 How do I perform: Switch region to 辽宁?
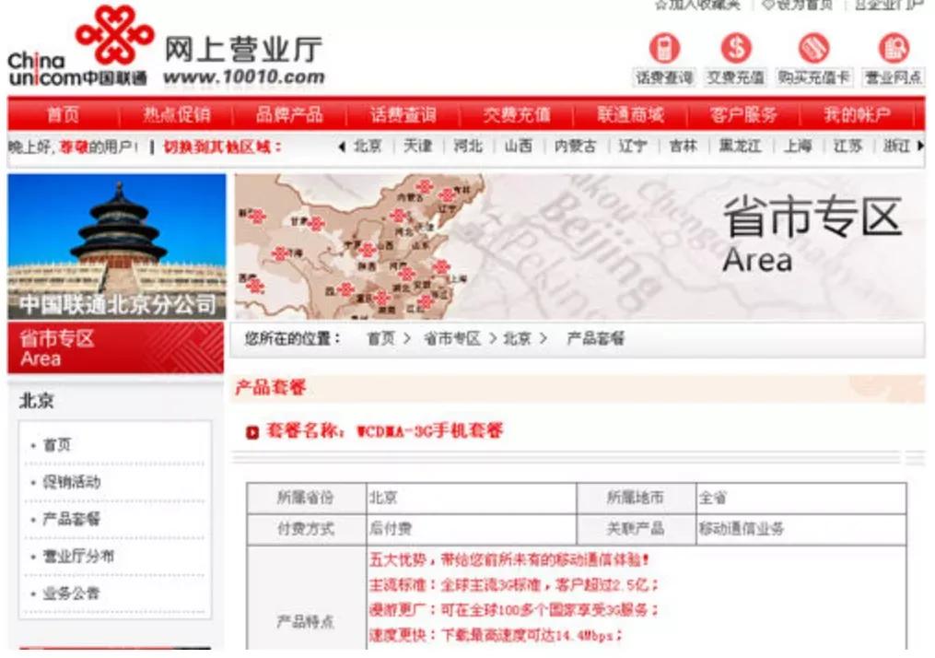click(x=633, y=147)
